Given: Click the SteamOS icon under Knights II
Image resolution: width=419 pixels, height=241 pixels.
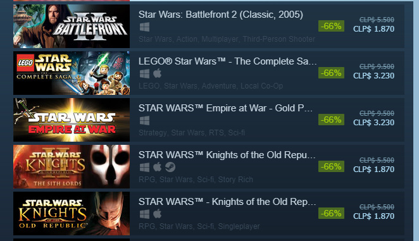Looking at the screenshot, I should tap(170, 167).
